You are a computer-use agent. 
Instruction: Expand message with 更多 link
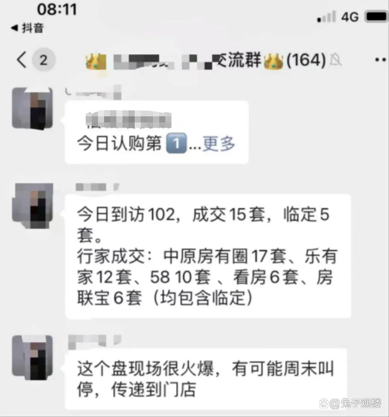point(219,143)
